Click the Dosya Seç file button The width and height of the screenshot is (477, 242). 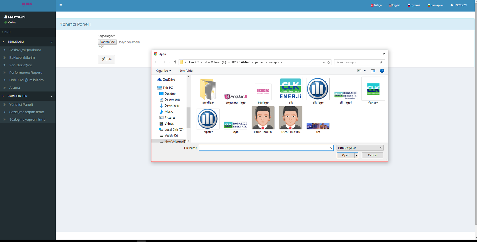pyautogui.click(x=107, y=42)
